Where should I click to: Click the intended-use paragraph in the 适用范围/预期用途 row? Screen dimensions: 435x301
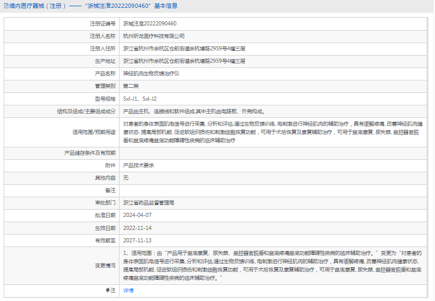pos(273,132)
